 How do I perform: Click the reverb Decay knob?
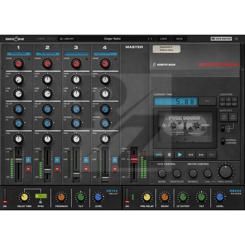coord(165,197)
